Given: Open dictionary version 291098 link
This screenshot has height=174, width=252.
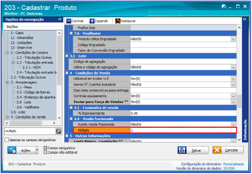Looking at the screenshot, I should click(229, 169).
